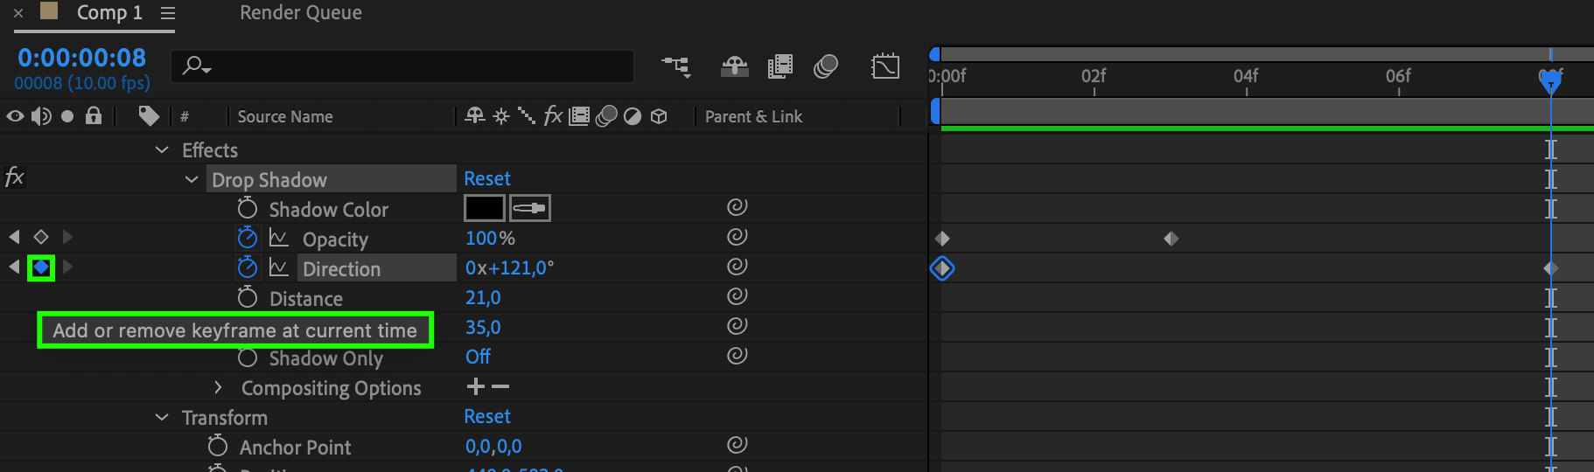
Task: Enable Motion Blur for the composition
Action: (825, 66)
